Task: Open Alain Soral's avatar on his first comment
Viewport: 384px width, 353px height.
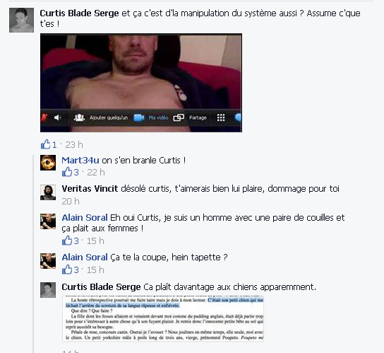Action: click(x=48, y=221)
